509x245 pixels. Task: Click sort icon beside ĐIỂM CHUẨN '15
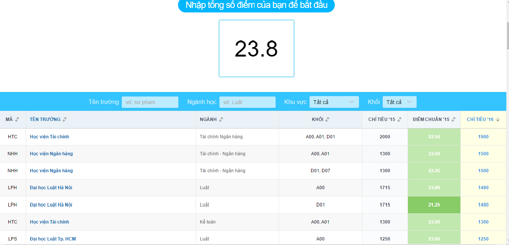tap(454, 119)
